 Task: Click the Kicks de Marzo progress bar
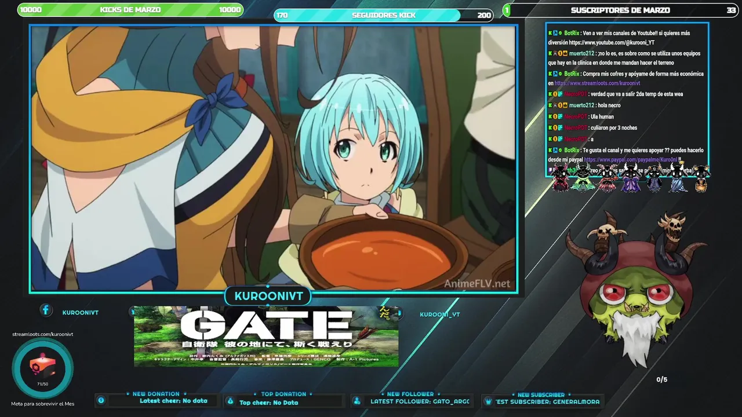tap(130, 10)
